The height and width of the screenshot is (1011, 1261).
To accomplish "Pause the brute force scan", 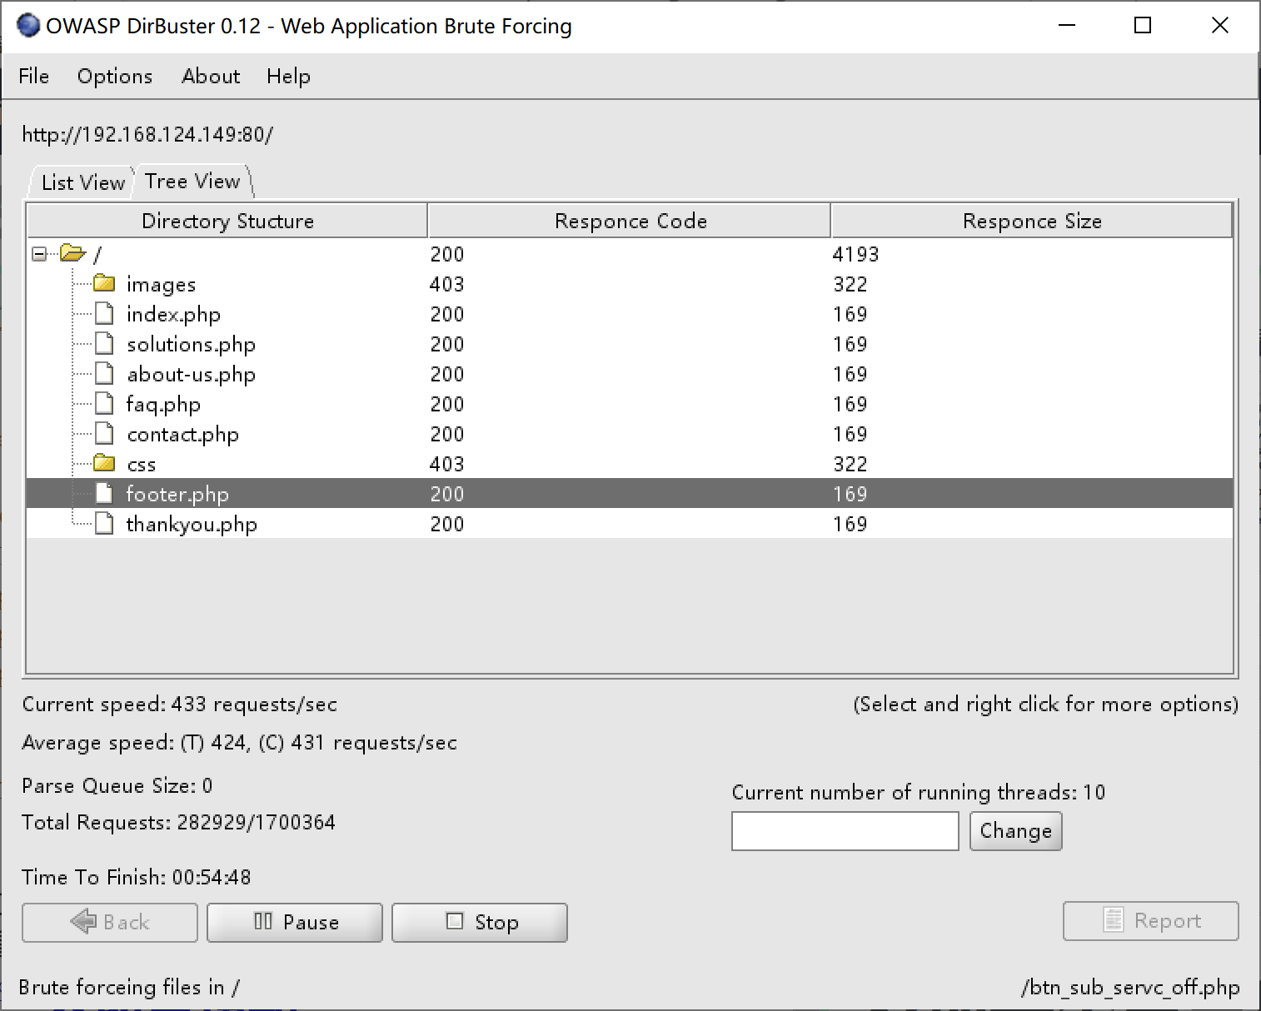I will click(x=295, y=922).
